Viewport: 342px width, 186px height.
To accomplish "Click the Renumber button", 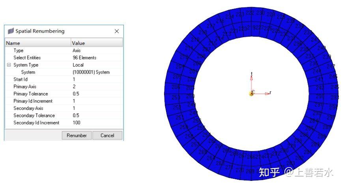I will coord(77,135).
